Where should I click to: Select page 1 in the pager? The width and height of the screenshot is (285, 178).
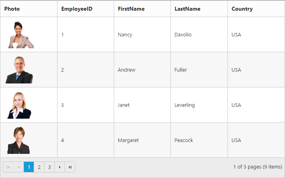[x=29, y=167]
